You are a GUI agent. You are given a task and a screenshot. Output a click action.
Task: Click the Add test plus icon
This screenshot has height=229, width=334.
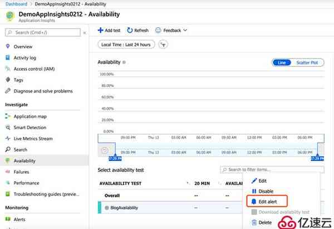[x=100, y=30]
